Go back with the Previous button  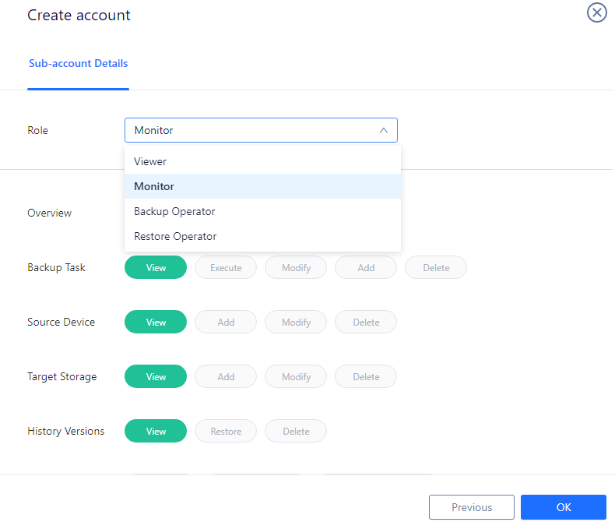tap(472, 507)
